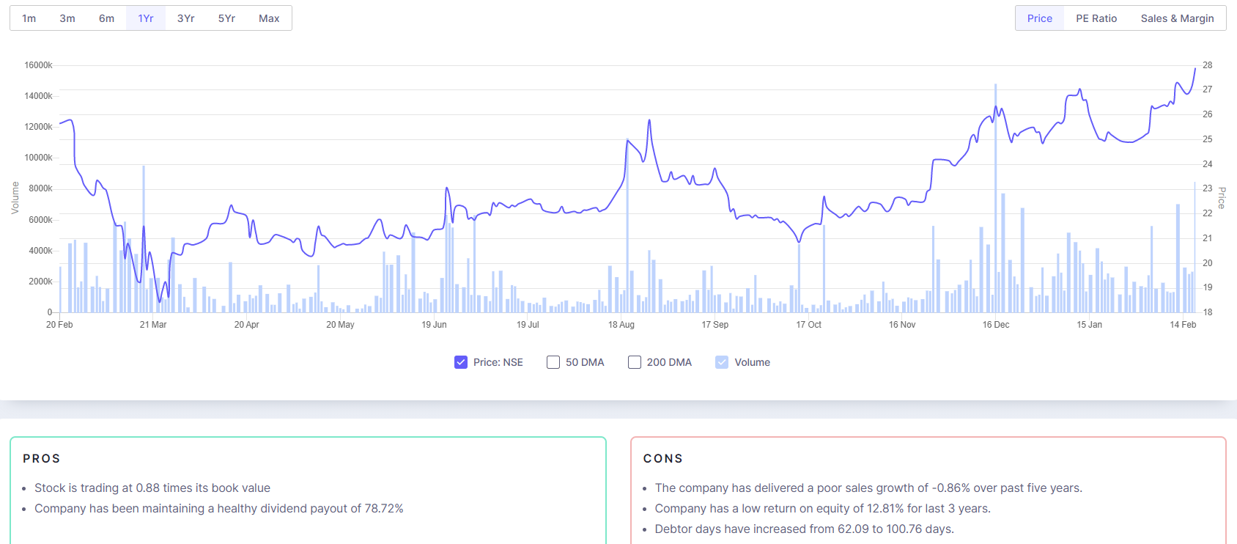The image size is (1237, 544).
Task: Click the Volume legend label
Action: point(752,362)
